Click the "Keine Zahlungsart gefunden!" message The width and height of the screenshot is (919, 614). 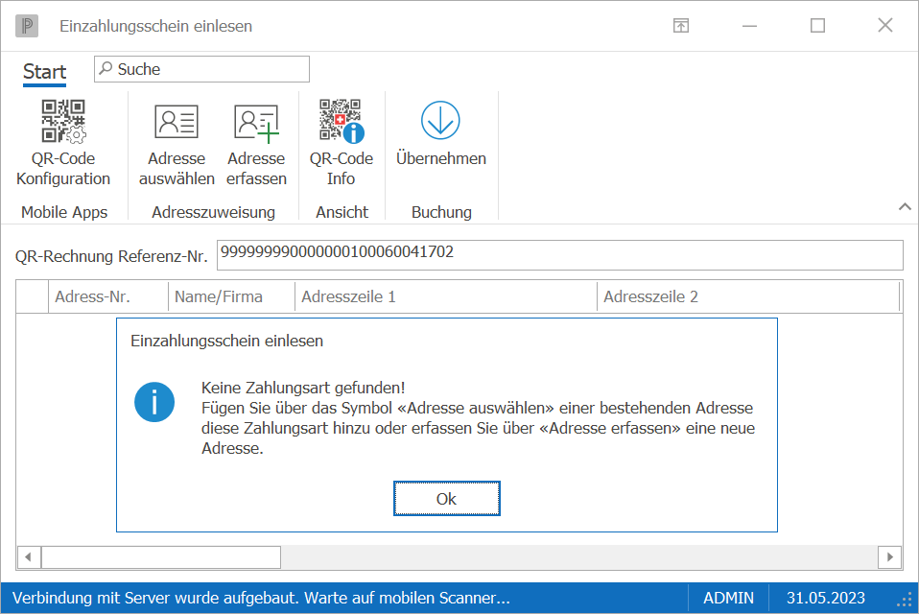(x=303, y=388)
